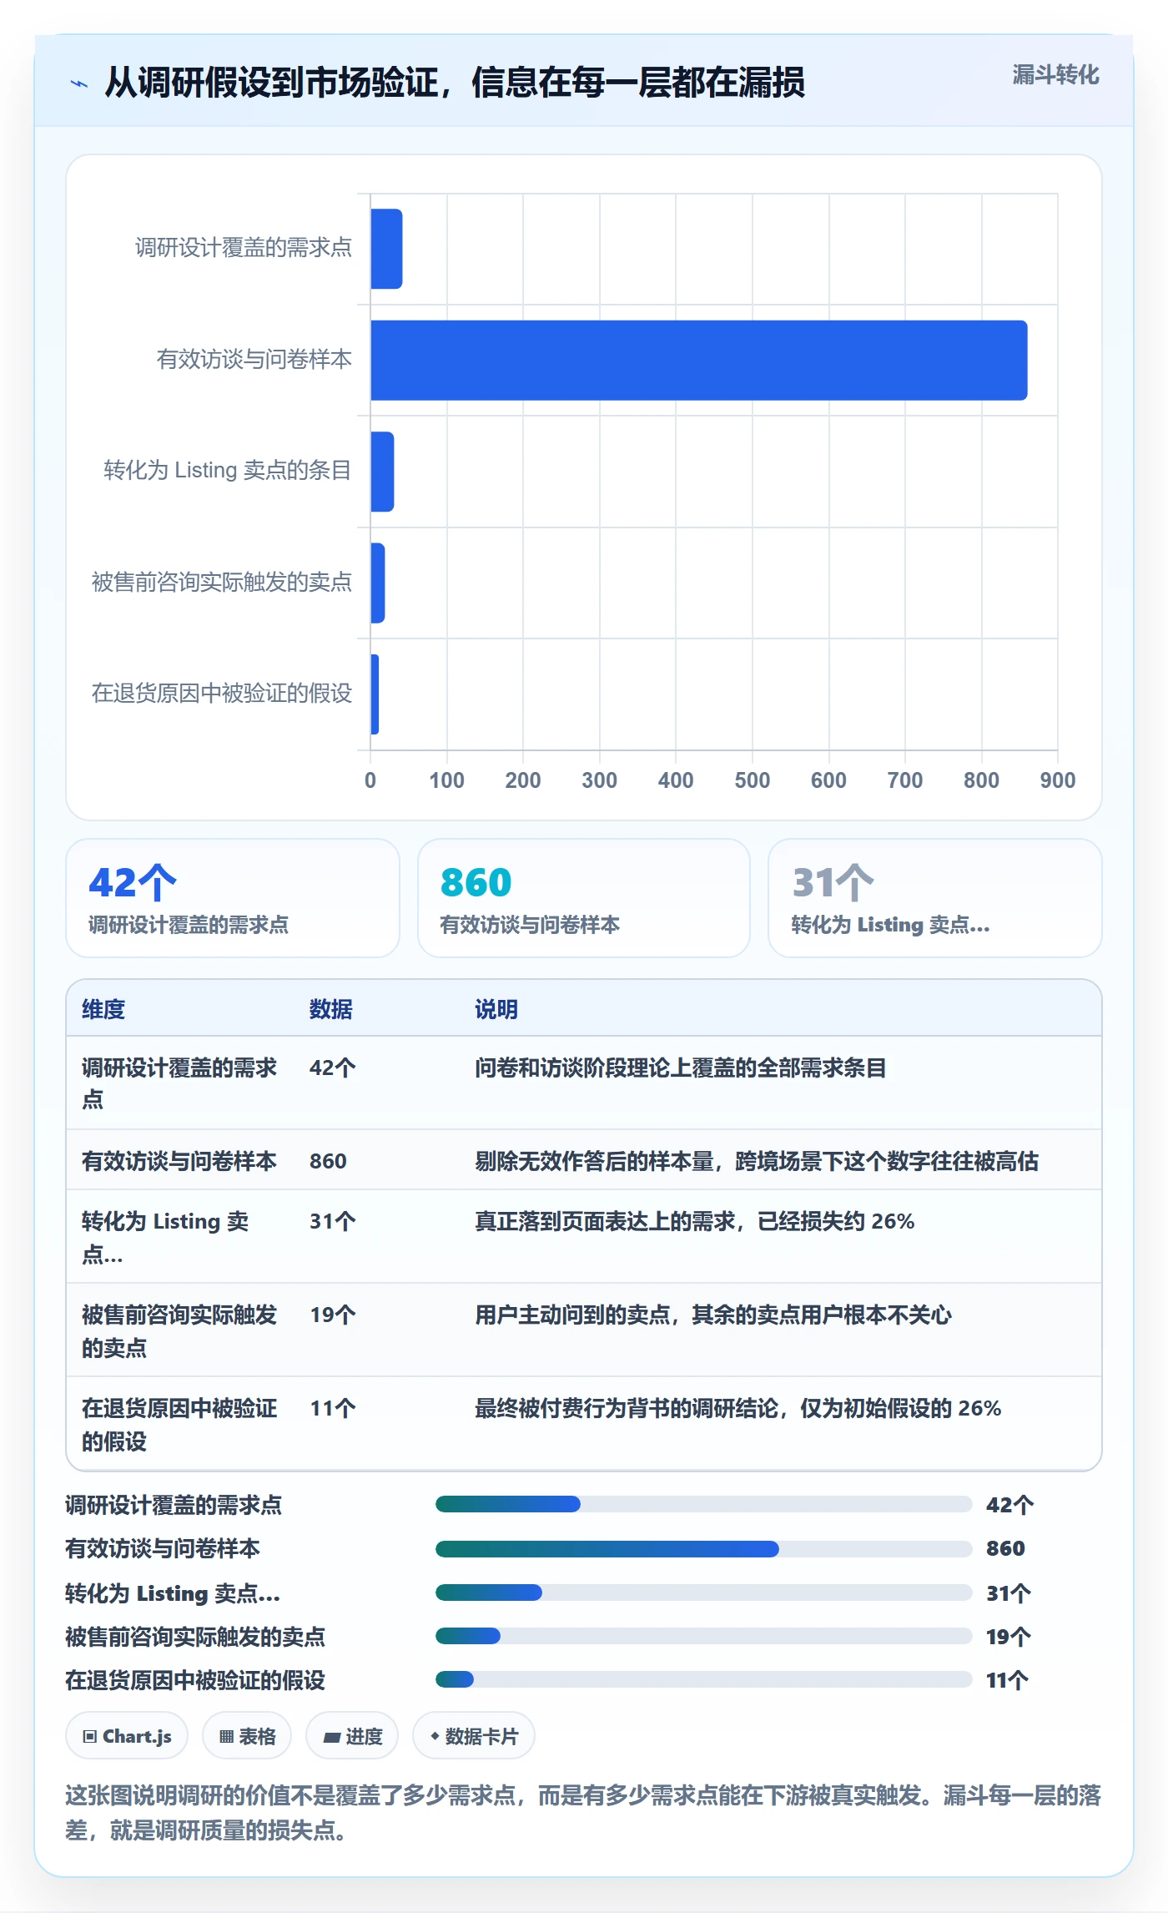
Task: Click the table cell starting 剔除无效作答后的样本量
Action: click(757, 1161)
